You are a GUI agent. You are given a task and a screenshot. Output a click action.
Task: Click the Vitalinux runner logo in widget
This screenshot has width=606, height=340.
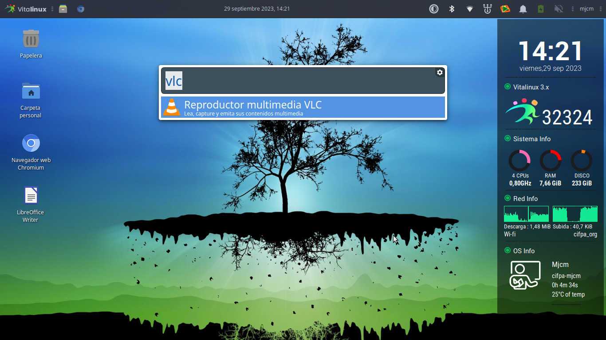pos(523,112)
